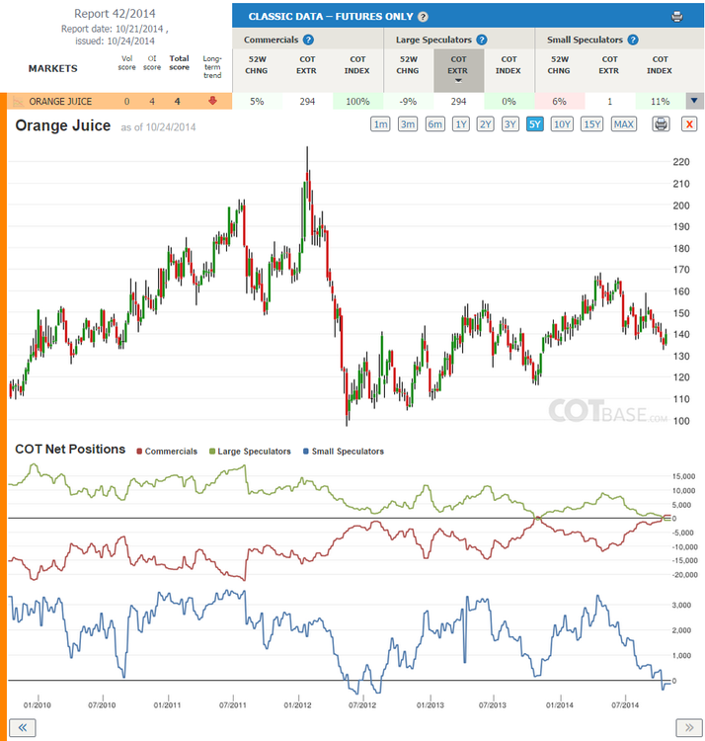Select the MAX chart range
The width and height of the screenshot is (705, 741).
pos(624,124)
